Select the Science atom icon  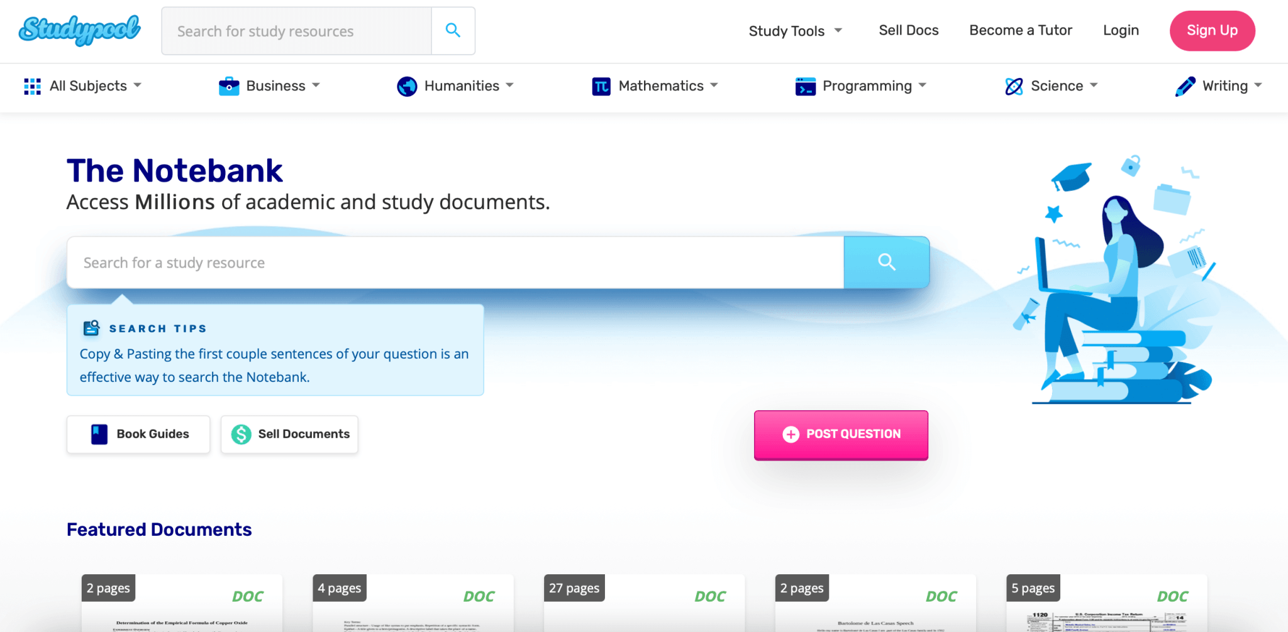pos(1013,86)
